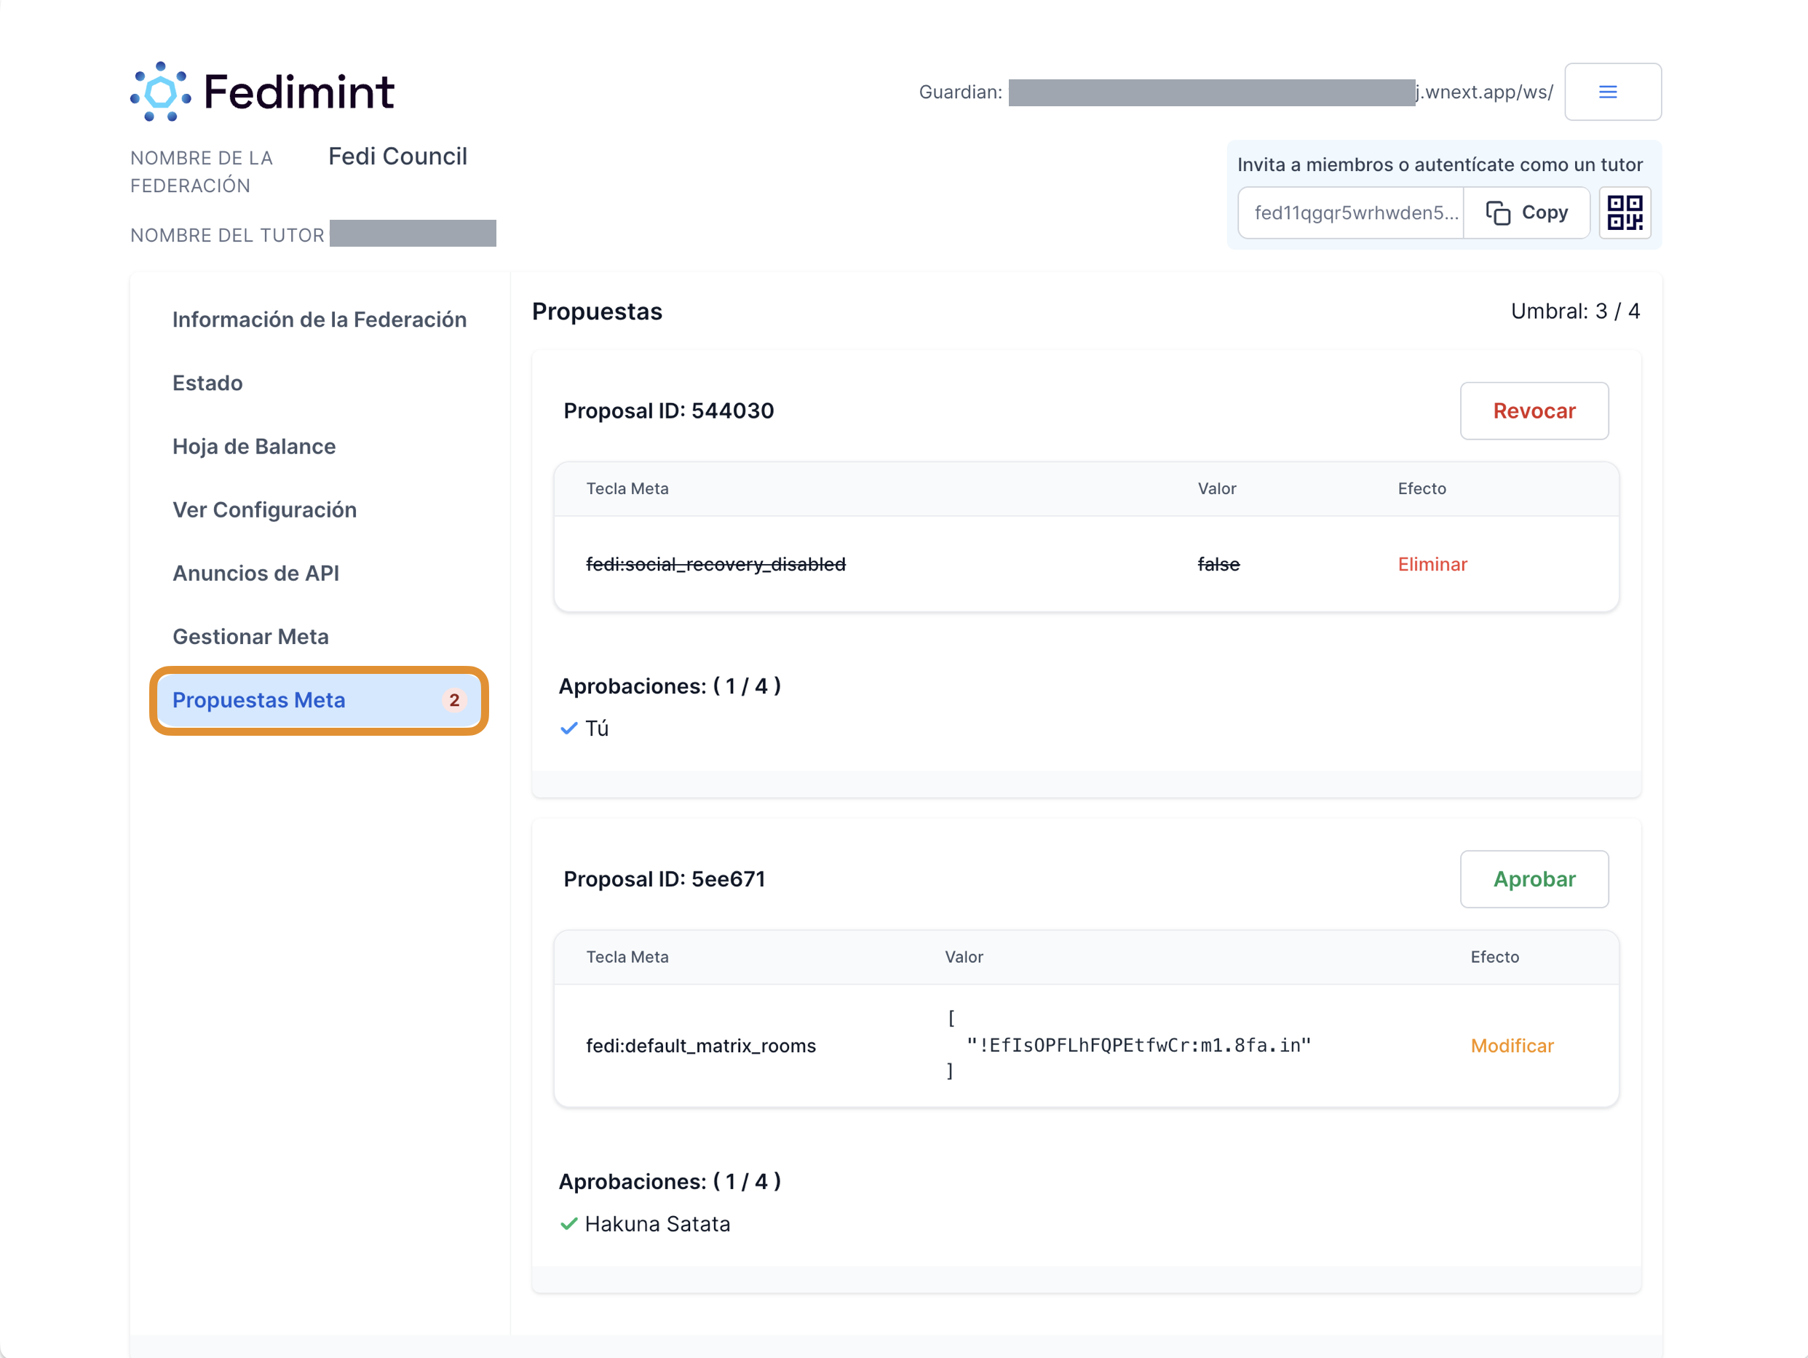Click the invite code field fed11qgqr5wrhwden5
The image size is (1808, 1358).
[x=1351, y=213]
